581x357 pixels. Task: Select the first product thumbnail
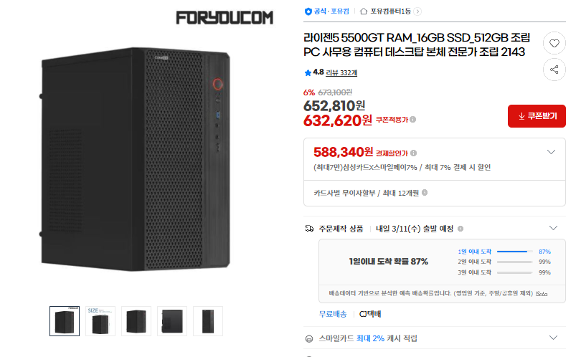[65, 321]
